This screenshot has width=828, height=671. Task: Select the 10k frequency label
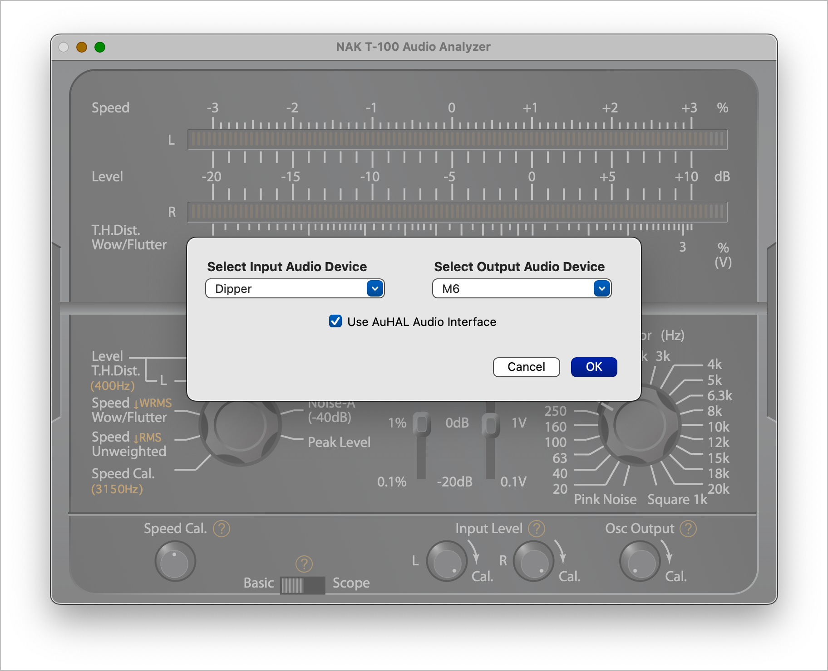pos(718,427)
